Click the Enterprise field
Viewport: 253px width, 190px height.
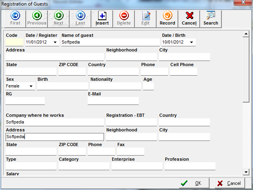coord(137,166)
